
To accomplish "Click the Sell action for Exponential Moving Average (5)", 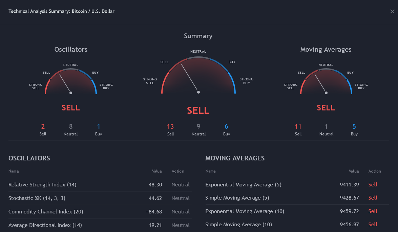I will (x=373, y=185).
